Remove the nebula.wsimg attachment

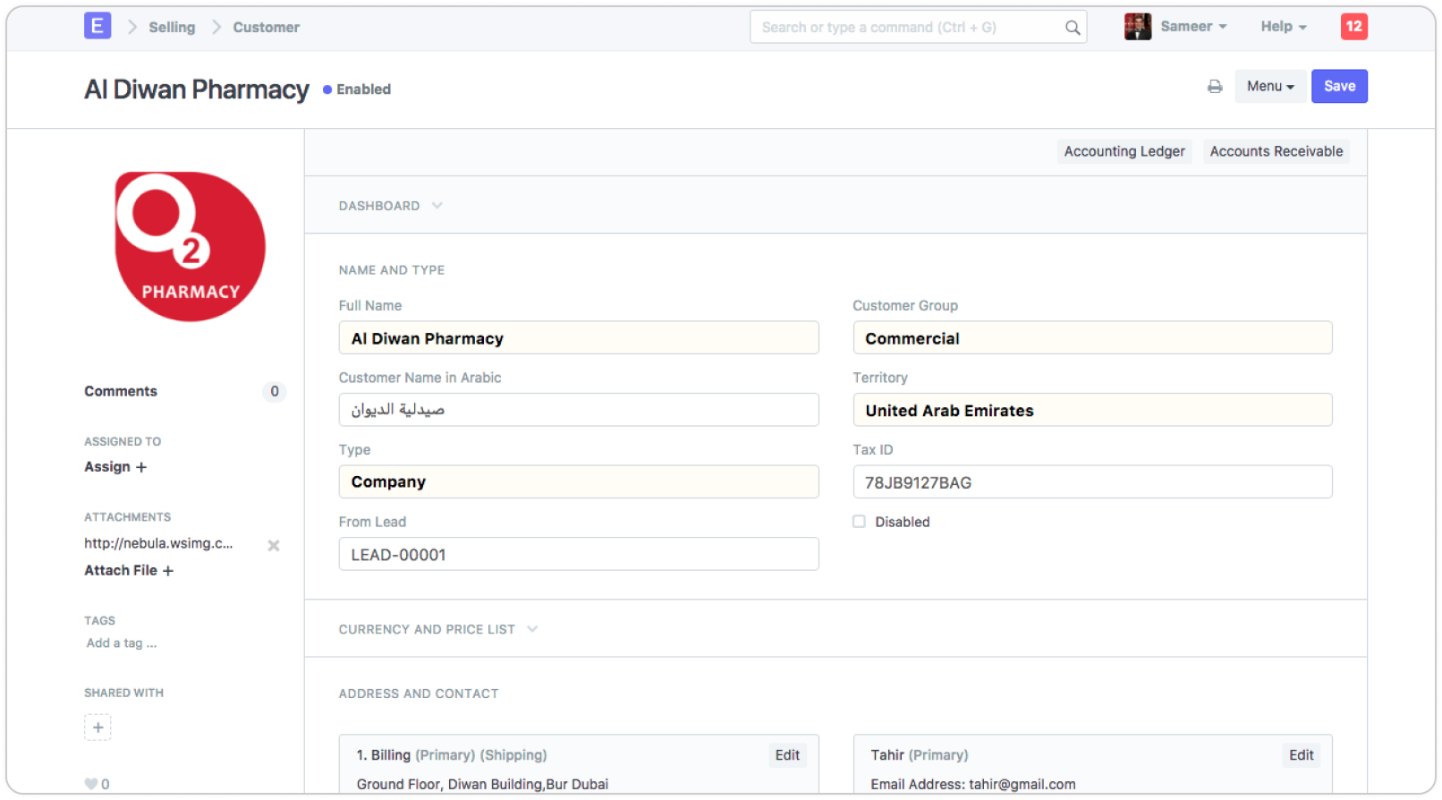click(x=274, y=546)
